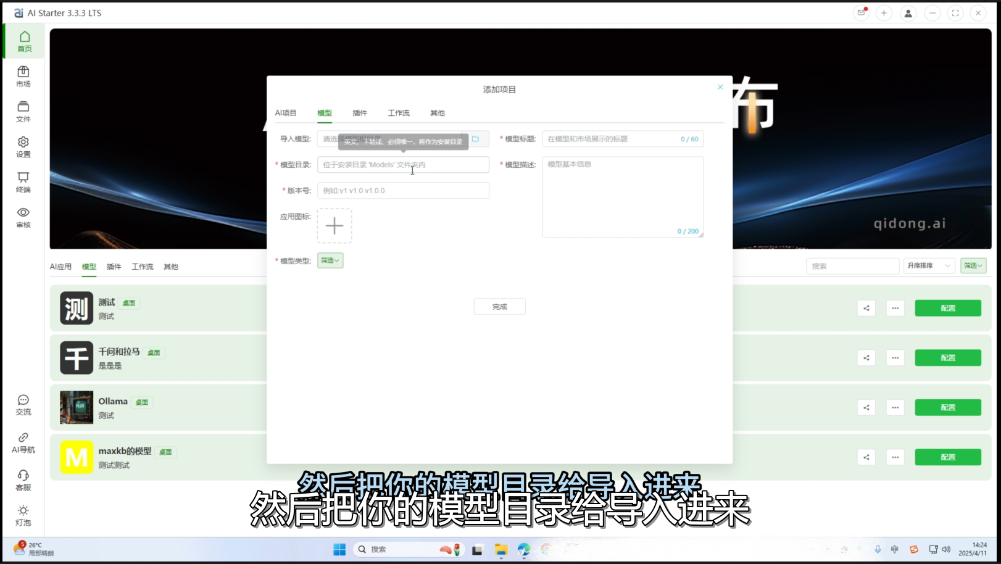Open the Windows Start button
Image resolution: width=1001 pixels, height=564 pixels.
tap(339, 549)
